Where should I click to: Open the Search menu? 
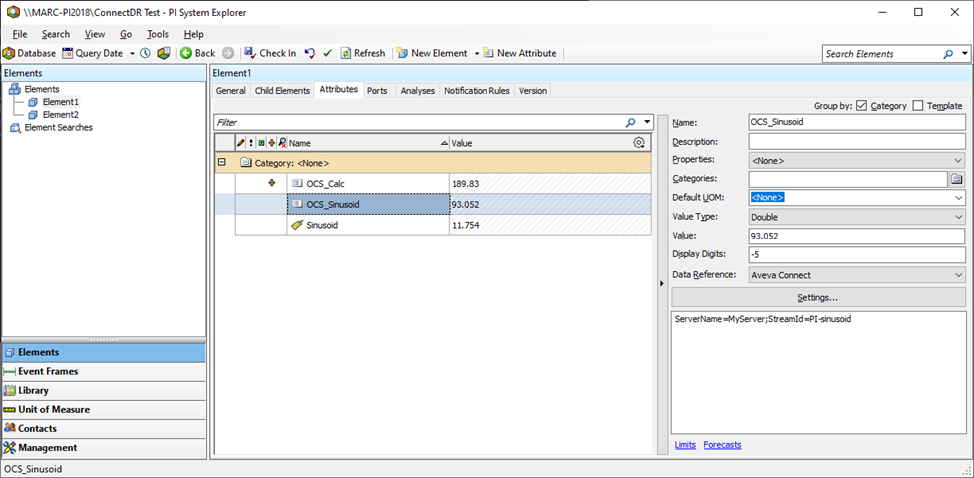pos(56,34)
